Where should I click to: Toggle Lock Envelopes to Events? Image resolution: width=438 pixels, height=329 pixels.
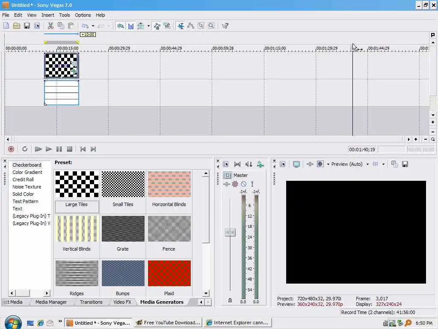pos(157,26)
